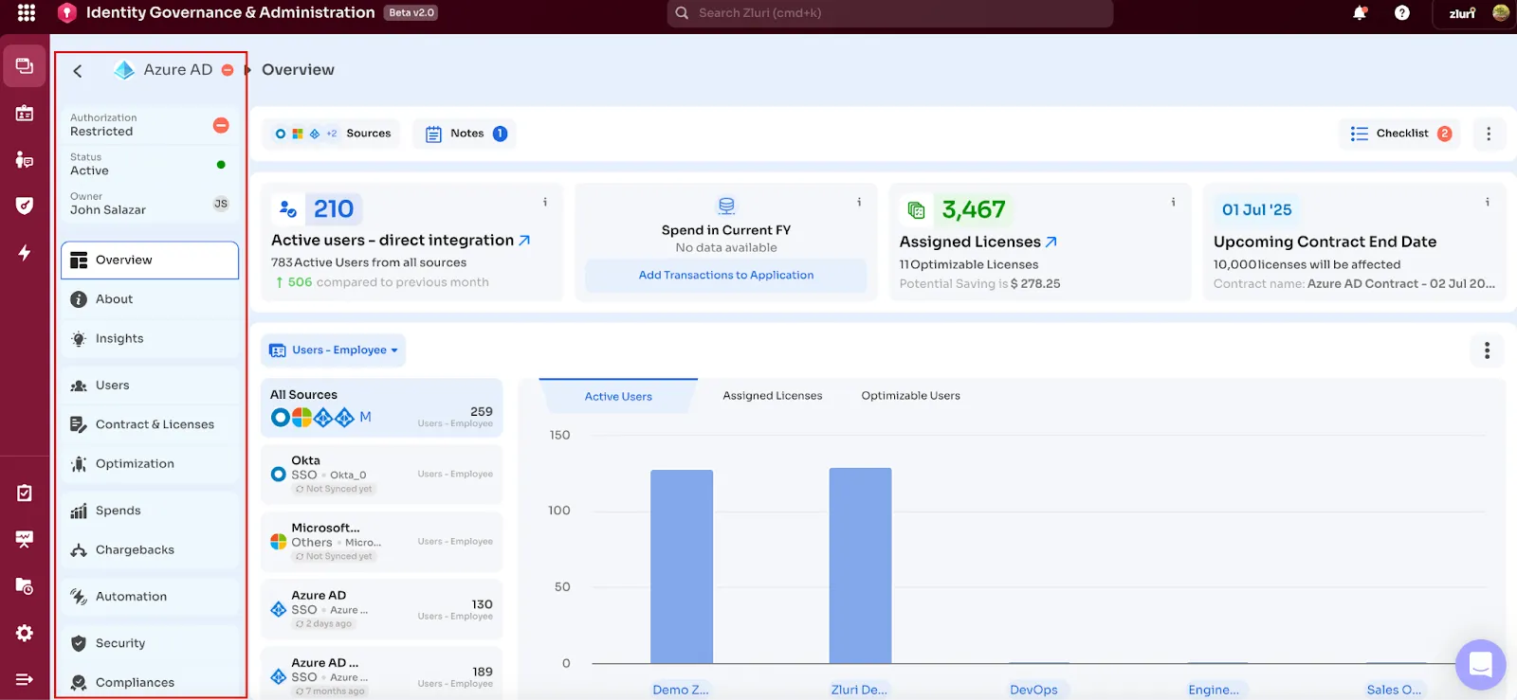Open the Optimization sidebar item
1517x700 pixels.
click(150, 464)
